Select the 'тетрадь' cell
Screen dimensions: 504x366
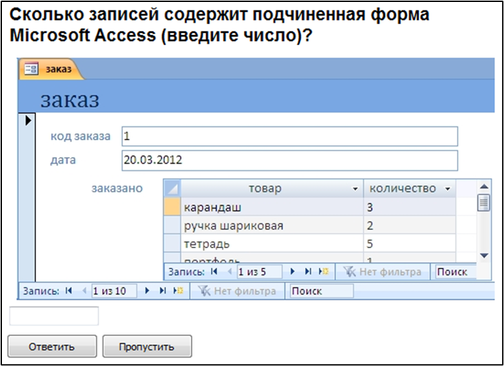click(272, 244)
